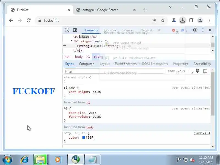
Task: Open the Layout tab
Action: [105, 64]
